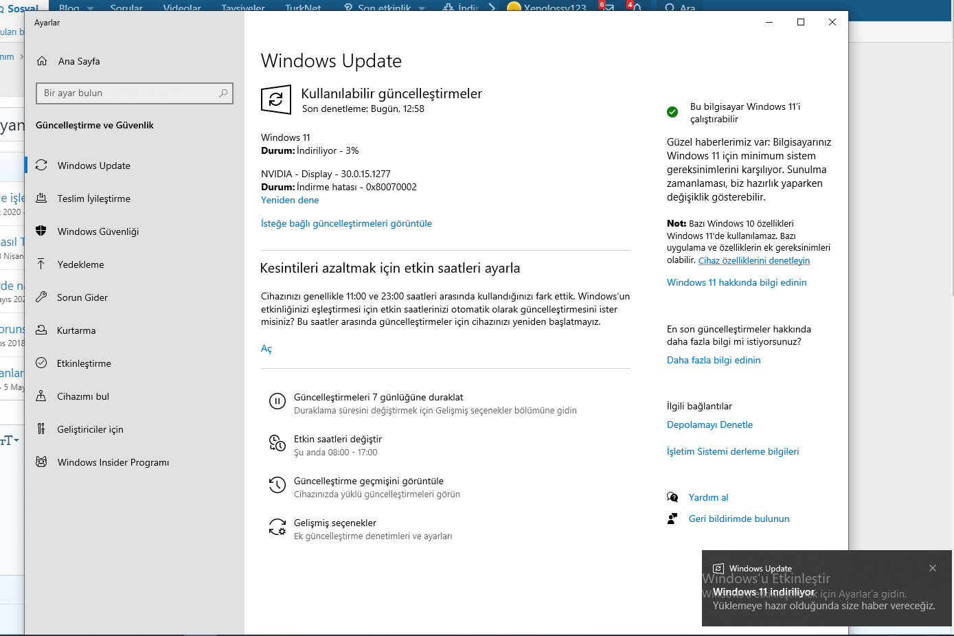Click the gear-arrows icon for Gelişmiş seçenekler
Screen dimensions: 954x636
point(277,527)
